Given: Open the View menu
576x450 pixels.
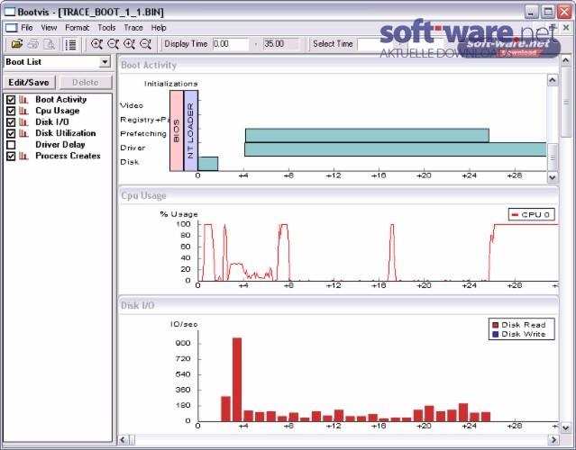Looking at the screenshot, I should click(x=49, y=28).
